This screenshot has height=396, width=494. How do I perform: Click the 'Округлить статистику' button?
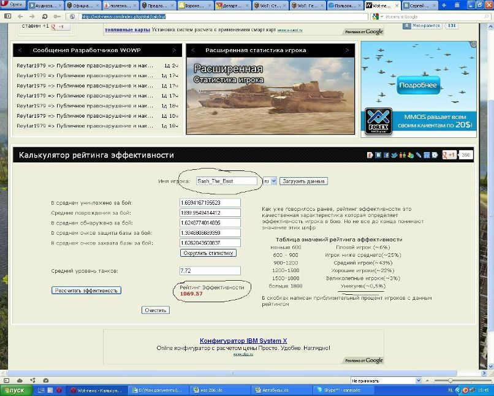coord(208,253)
